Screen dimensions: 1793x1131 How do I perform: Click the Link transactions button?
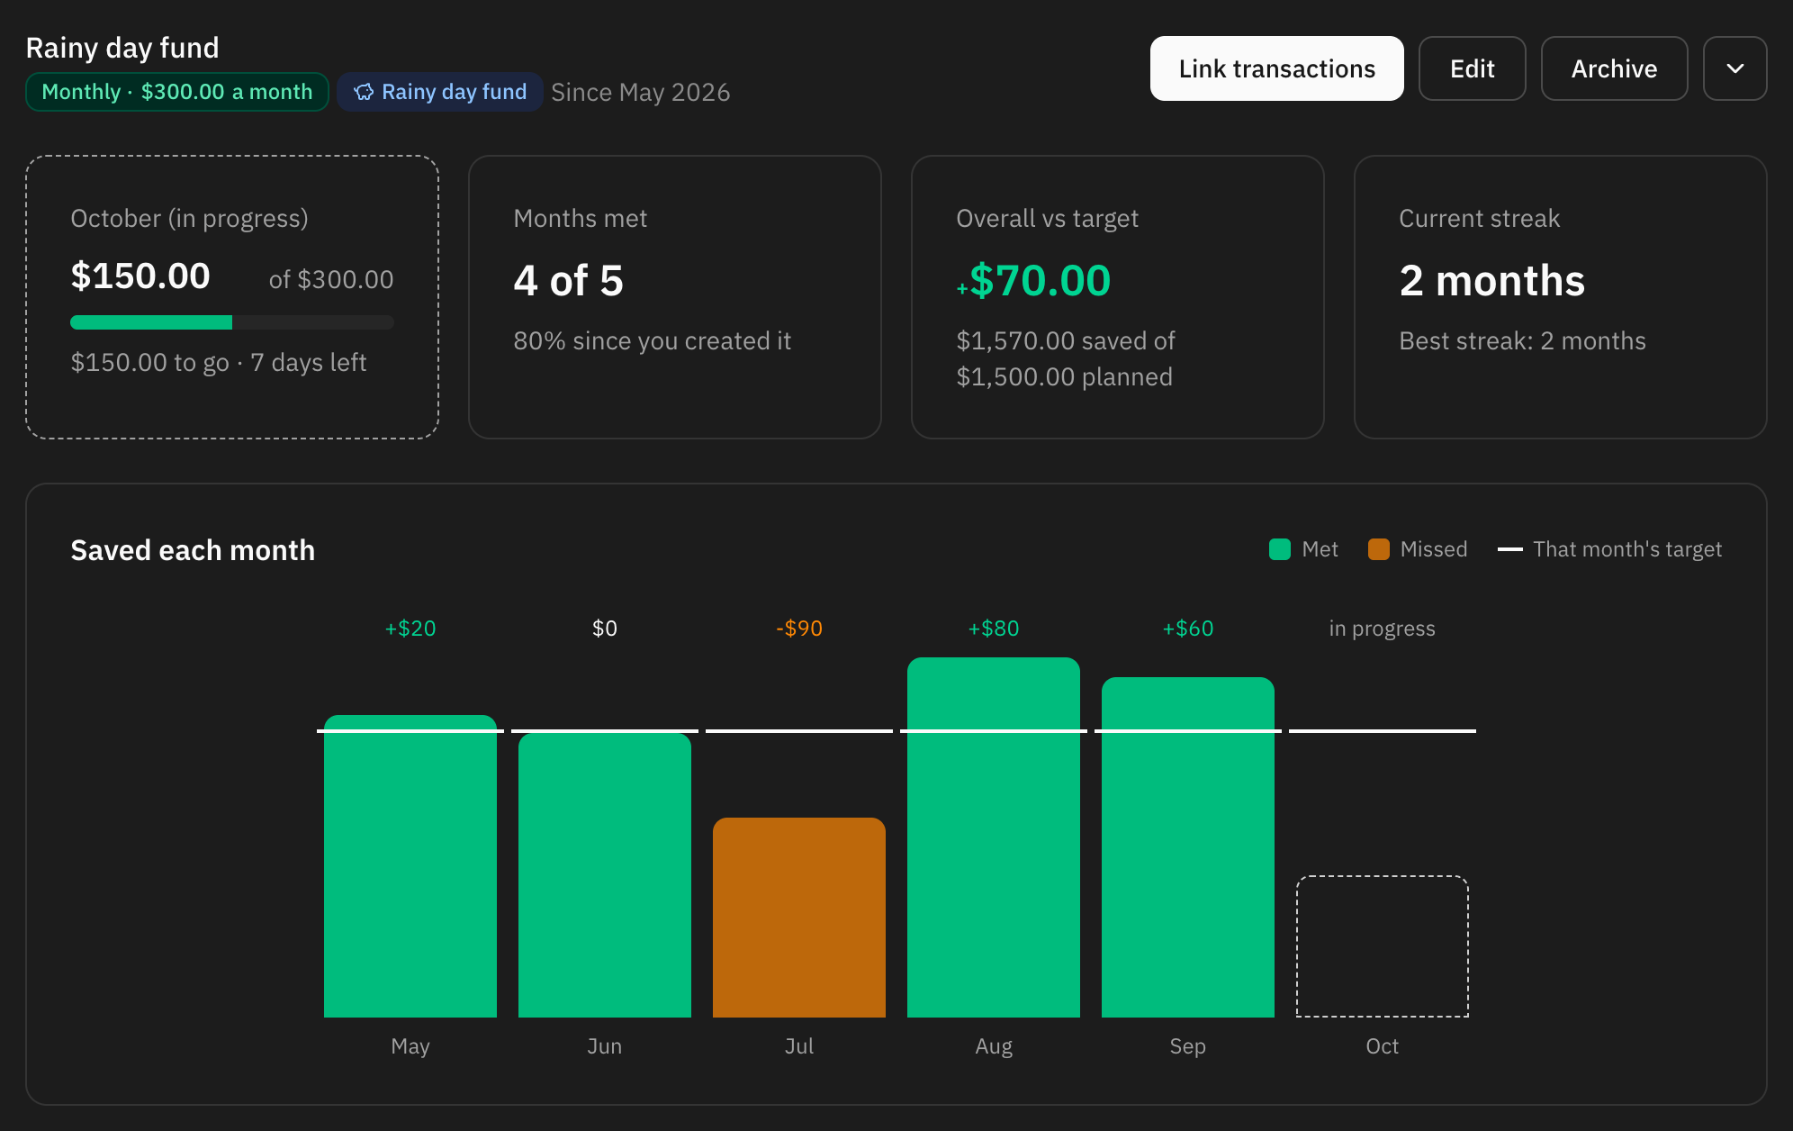tap(1276, 68)
